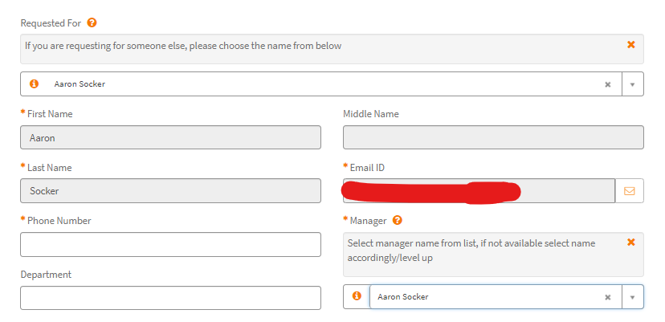
Task: Focus the Phone Number input field
Action: click(170, 244)
